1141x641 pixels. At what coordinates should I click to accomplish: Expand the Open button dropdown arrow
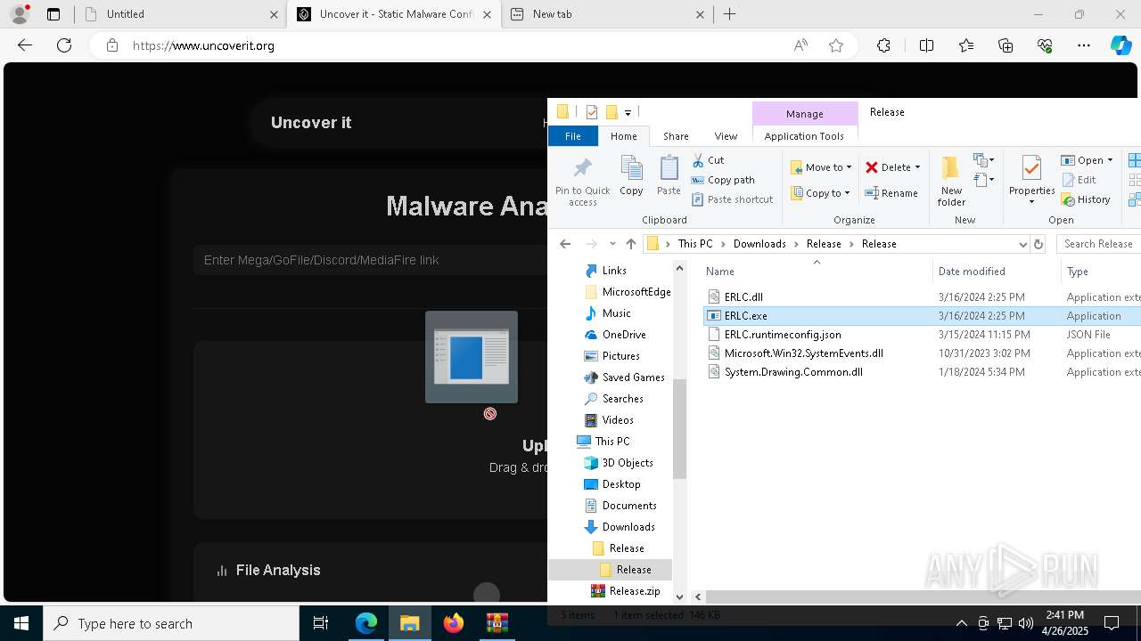1110,160
